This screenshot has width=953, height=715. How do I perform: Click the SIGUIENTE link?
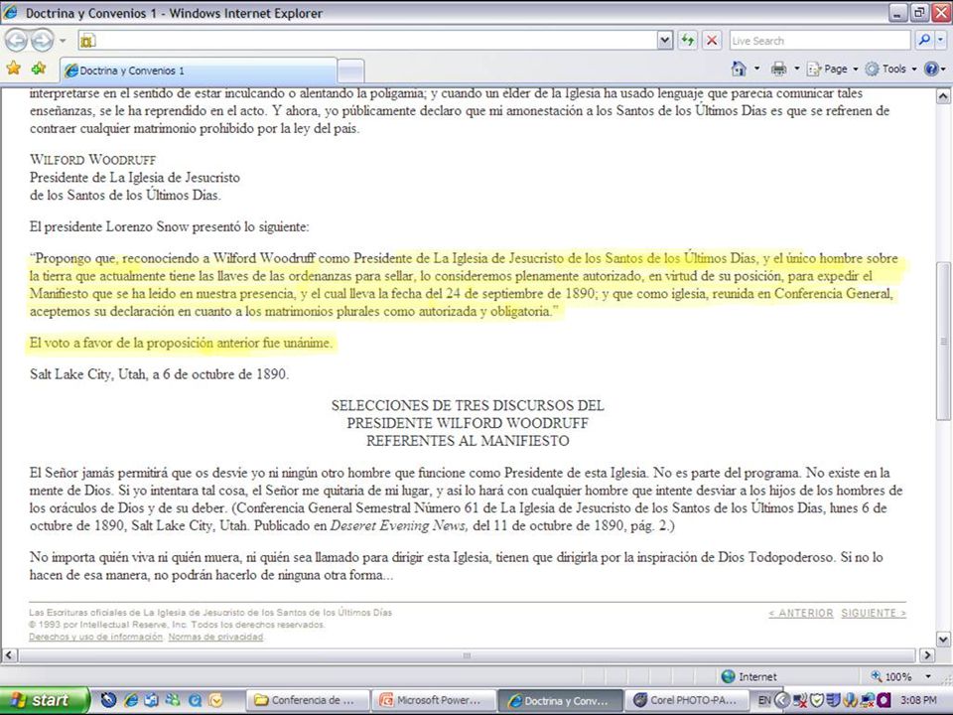[874, 613]
